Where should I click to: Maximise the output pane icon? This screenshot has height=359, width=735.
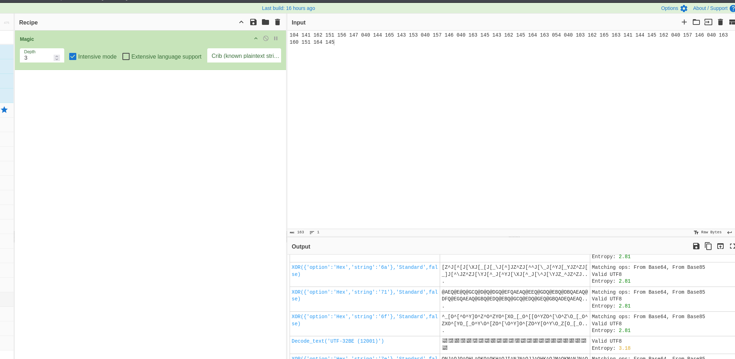732,246
